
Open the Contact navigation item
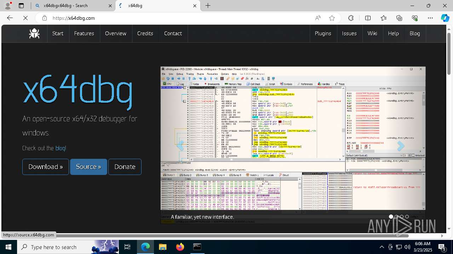[x=173, y=34]
